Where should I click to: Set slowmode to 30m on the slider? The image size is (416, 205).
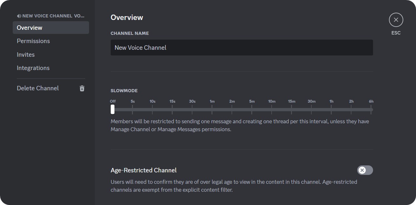[x=312, y=109]
